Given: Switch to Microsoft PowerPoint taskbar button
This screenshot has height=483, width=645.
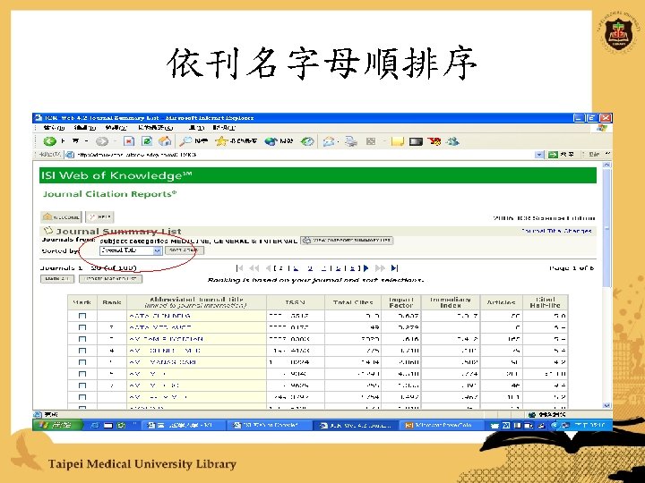Looking at the screenshot, I should (442, 425).
